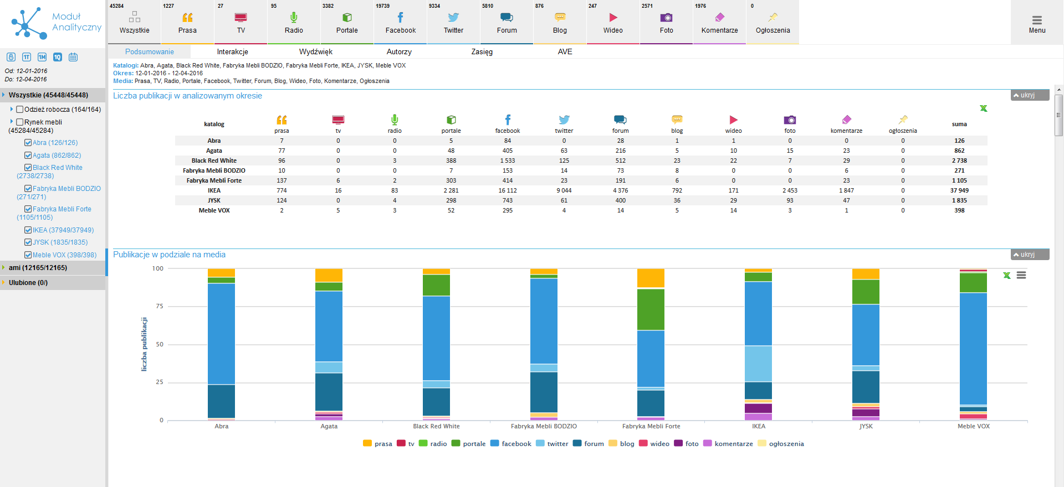1064x487 pixels.
Task: Open the Meble VOX catalog link
Action: (64, 255)
